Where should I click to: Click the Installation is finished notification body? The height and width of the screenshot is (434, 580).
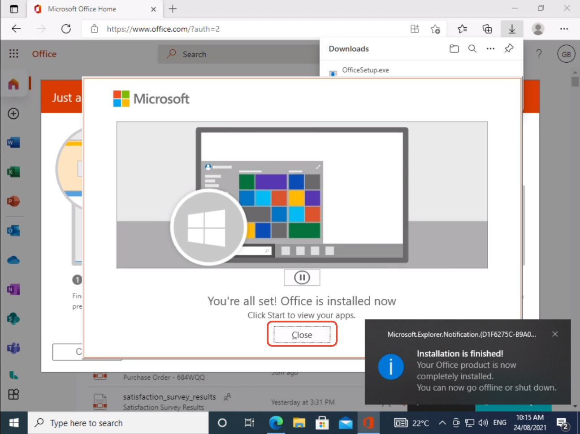pos(467,362)
